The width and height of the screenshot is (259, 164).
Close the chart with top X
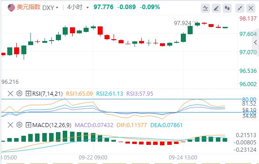coord(251,8)
